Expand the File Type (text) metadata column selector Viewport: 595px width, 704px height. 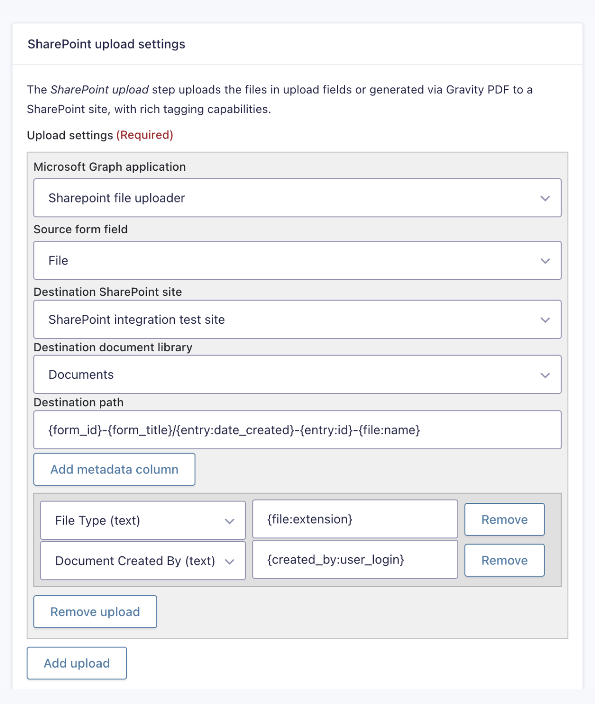pyautogui.click(x=142, y=520)
